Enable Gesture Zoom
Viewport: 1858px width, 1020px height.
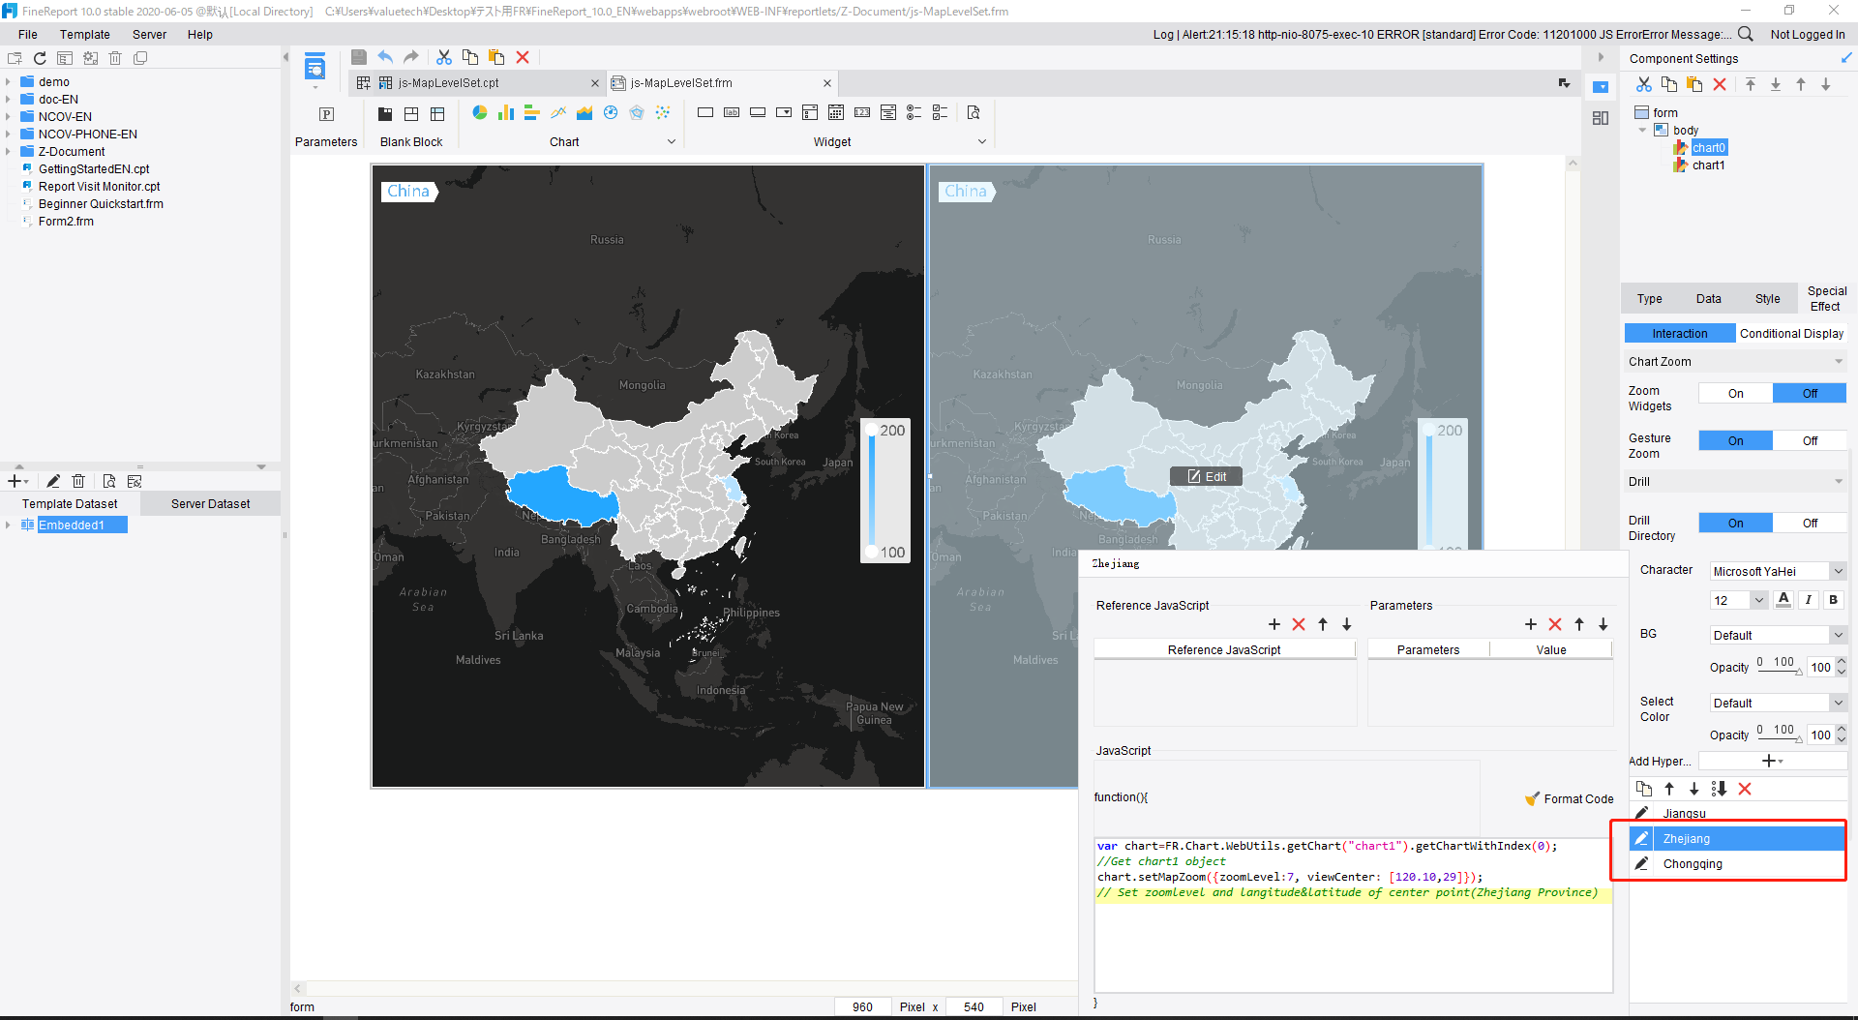coord(1736,440)
